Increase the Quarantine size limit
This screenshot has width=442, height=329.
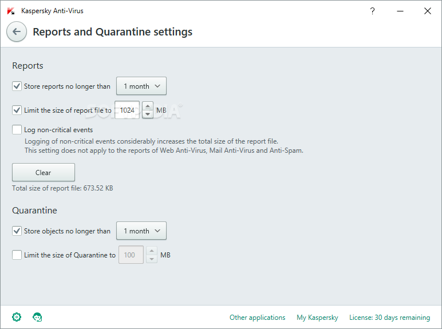click(x=152, y=251)
